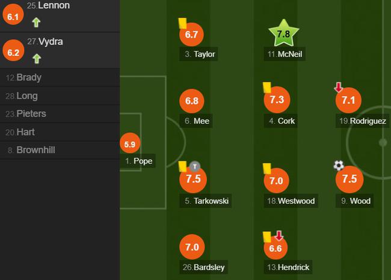
Task: Click the goal ball icon above Wood
Action: click(339, 165)
